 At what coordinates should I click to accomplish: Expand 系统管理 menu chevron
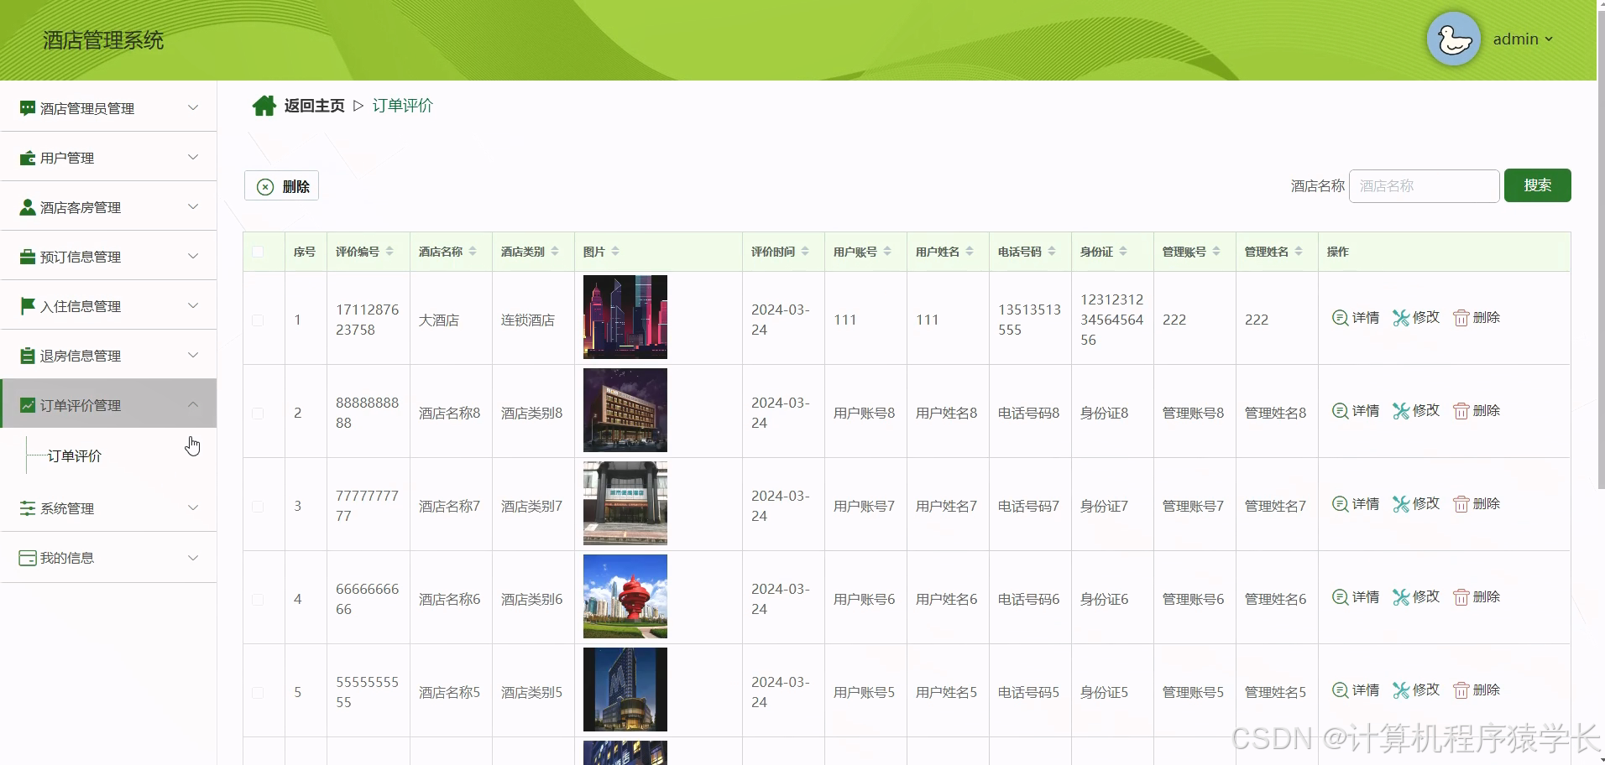pyautogui.click(x=193, y=507)
